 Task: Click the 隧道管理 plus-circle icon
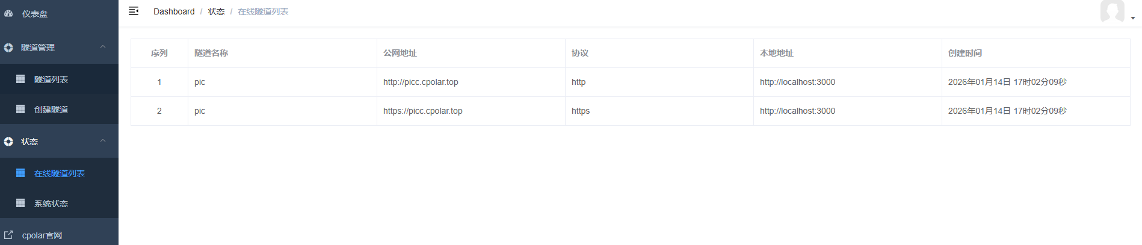tap(8, 48)
